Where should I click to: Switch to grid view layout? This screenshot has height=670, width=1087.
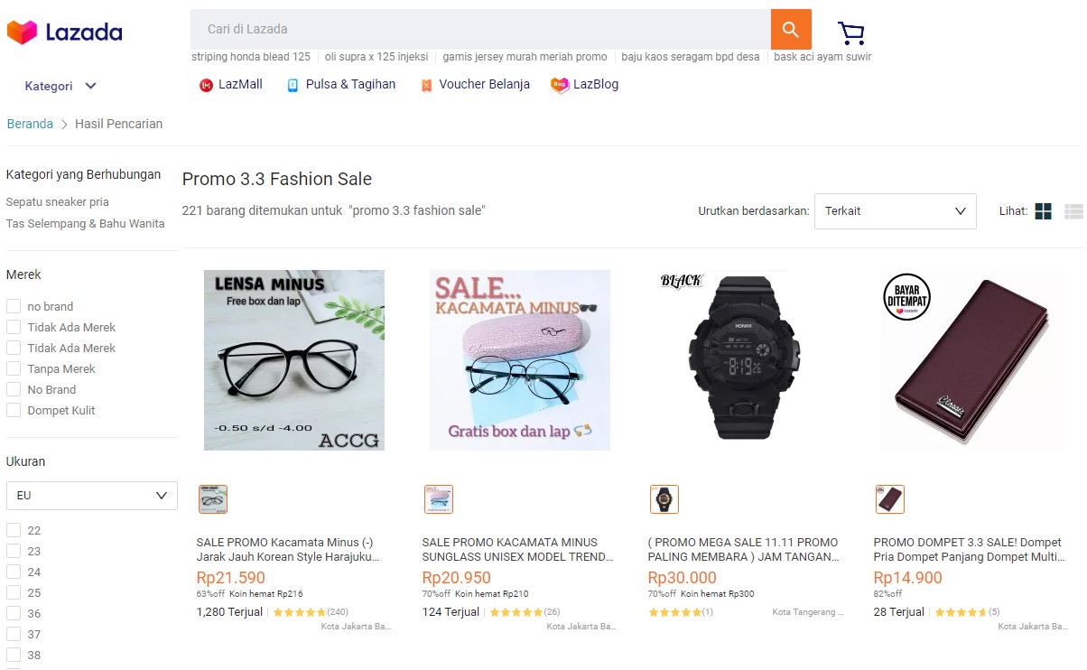pyautogui.click(x=1042, y=210)
